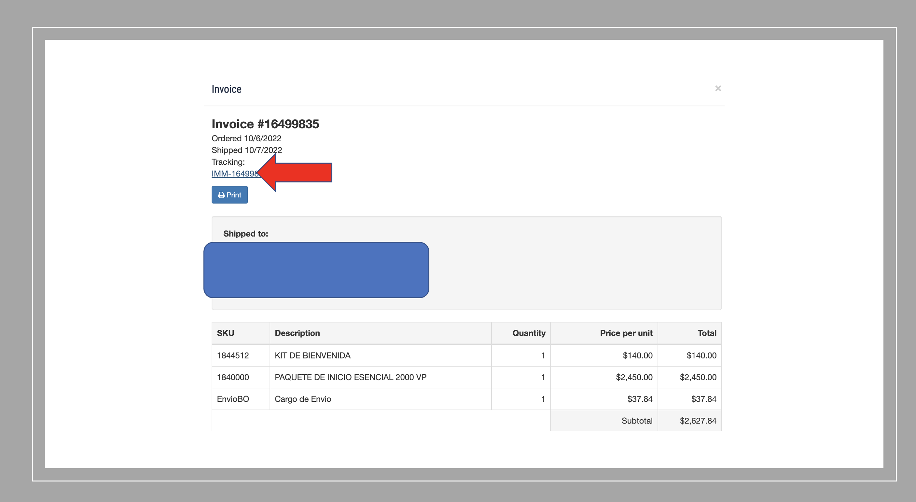Viewport: 916px width, 502px height.
Task: Click the Description column header
Action: pyautogui.click(x=297, y=333)
